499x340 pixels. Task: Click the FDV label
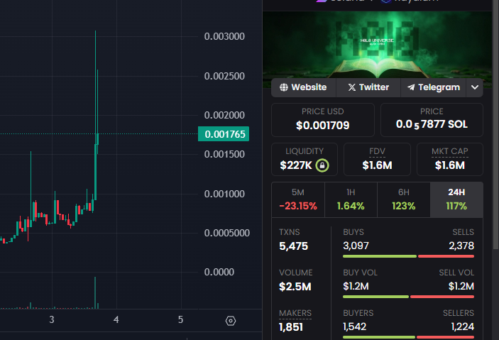tap(377, 151)
